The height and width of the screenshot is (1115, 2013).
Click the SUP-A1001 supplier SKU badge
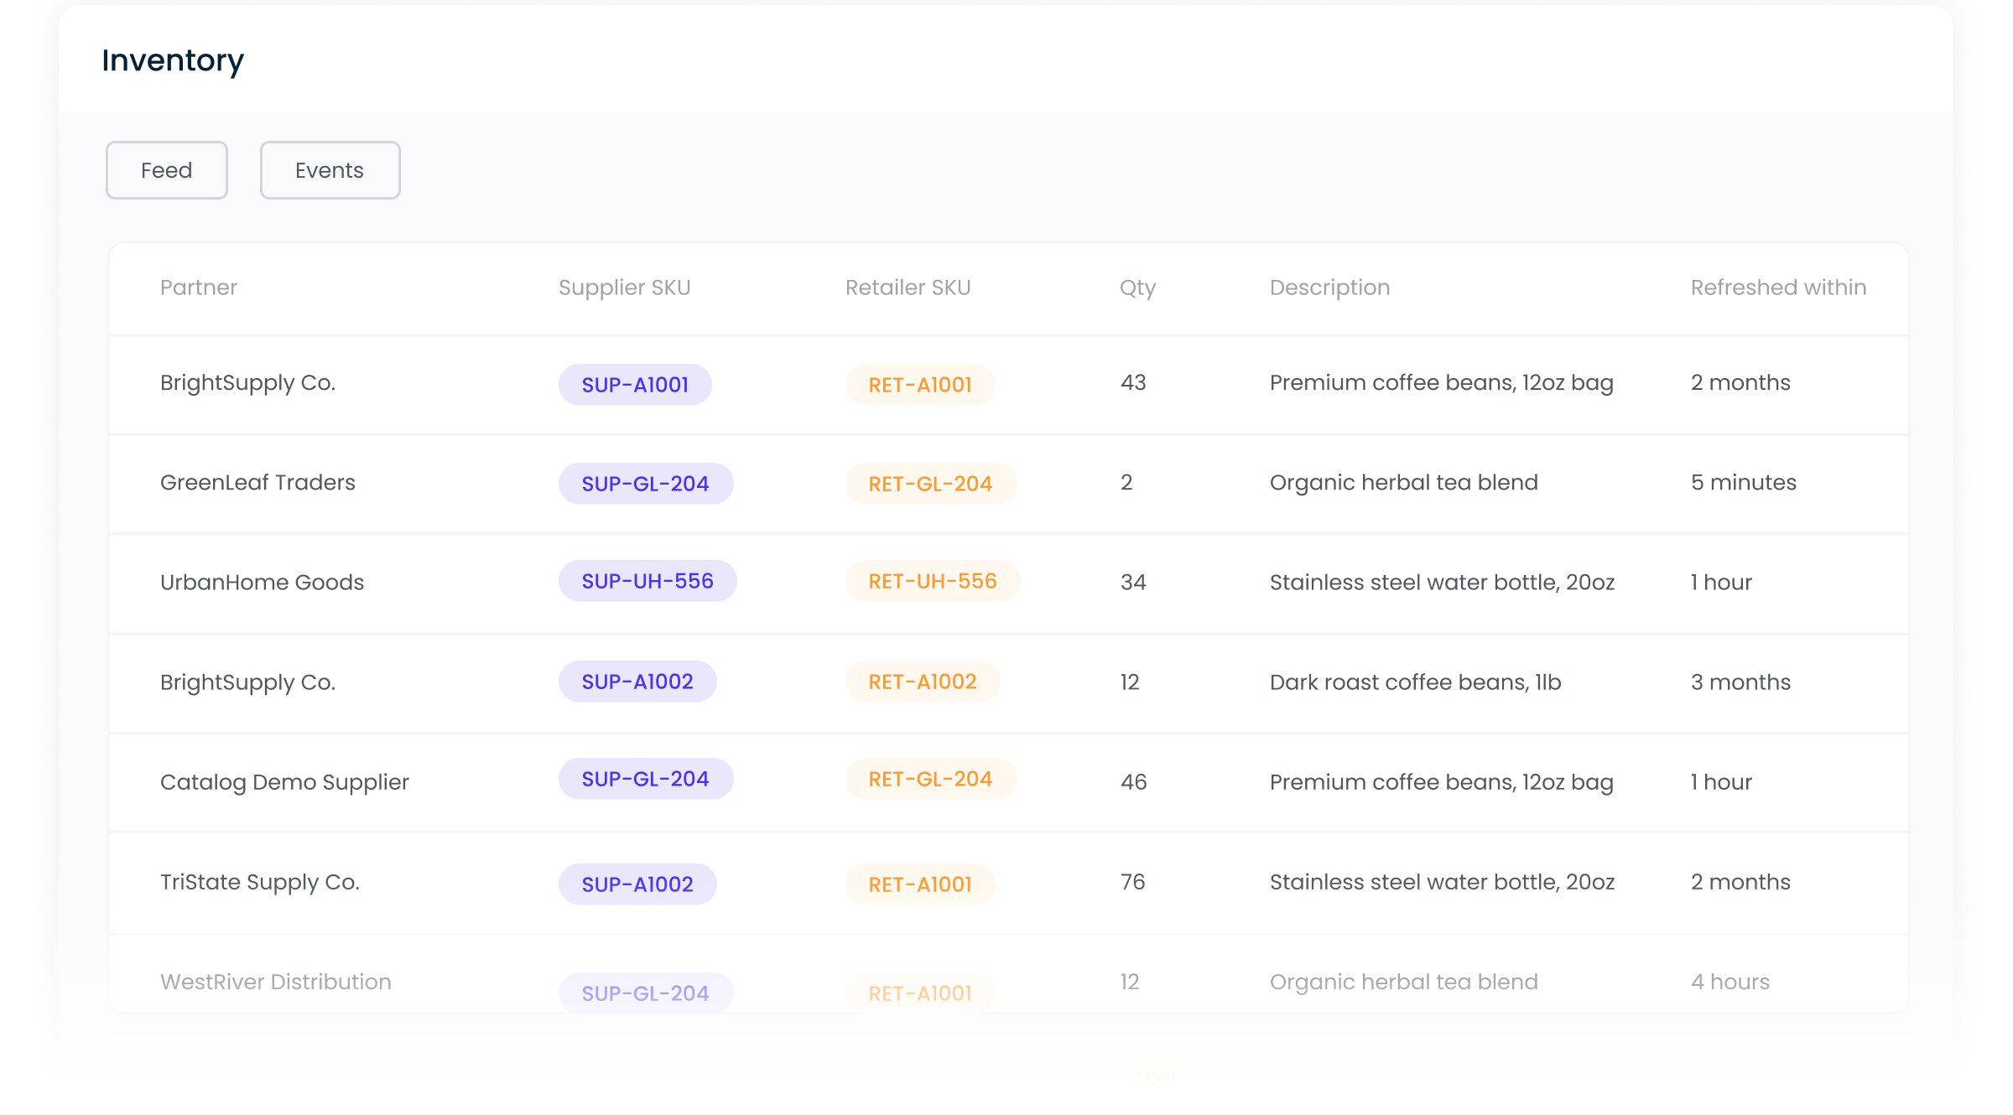635,385
